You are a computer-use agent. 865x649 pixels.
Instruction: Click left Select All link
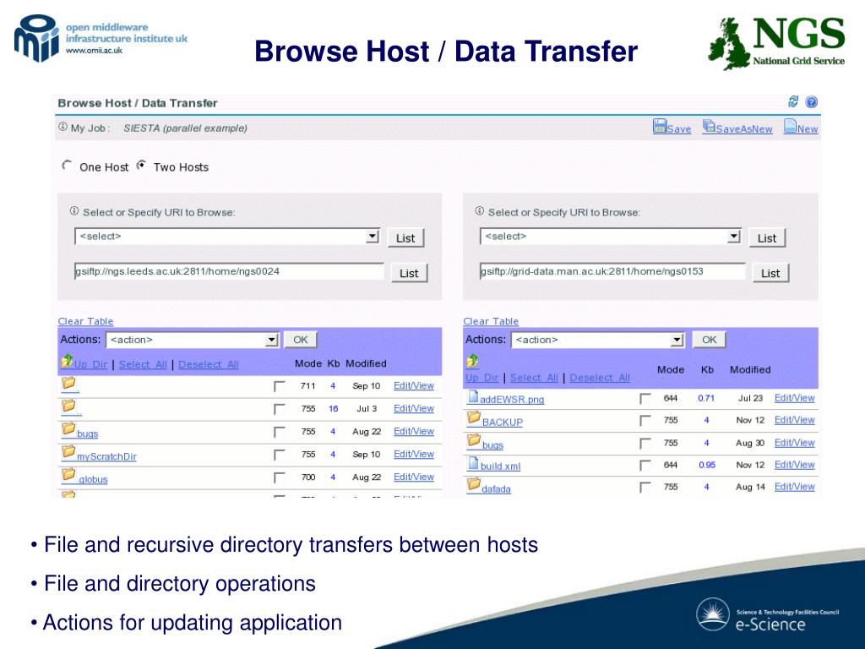(143, 364)
